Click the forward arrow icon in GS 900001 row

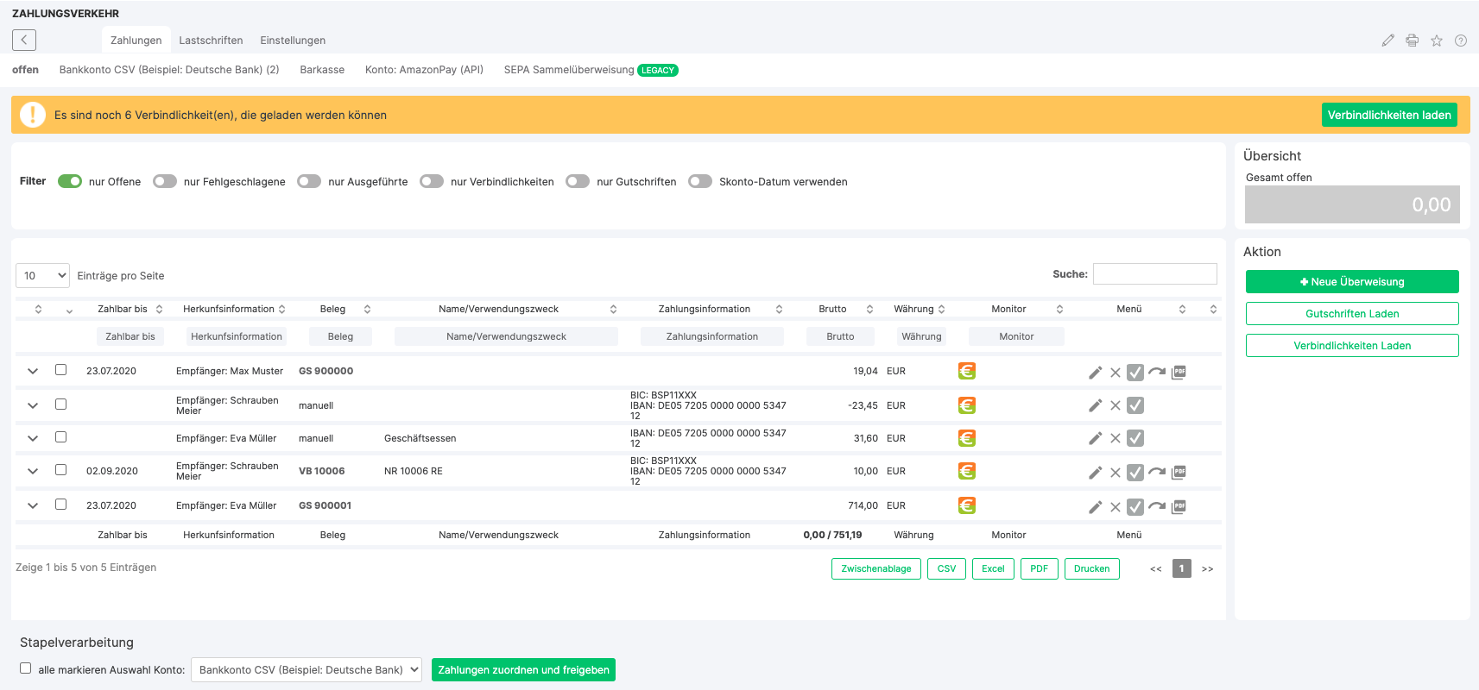[x=1157, y=506]
